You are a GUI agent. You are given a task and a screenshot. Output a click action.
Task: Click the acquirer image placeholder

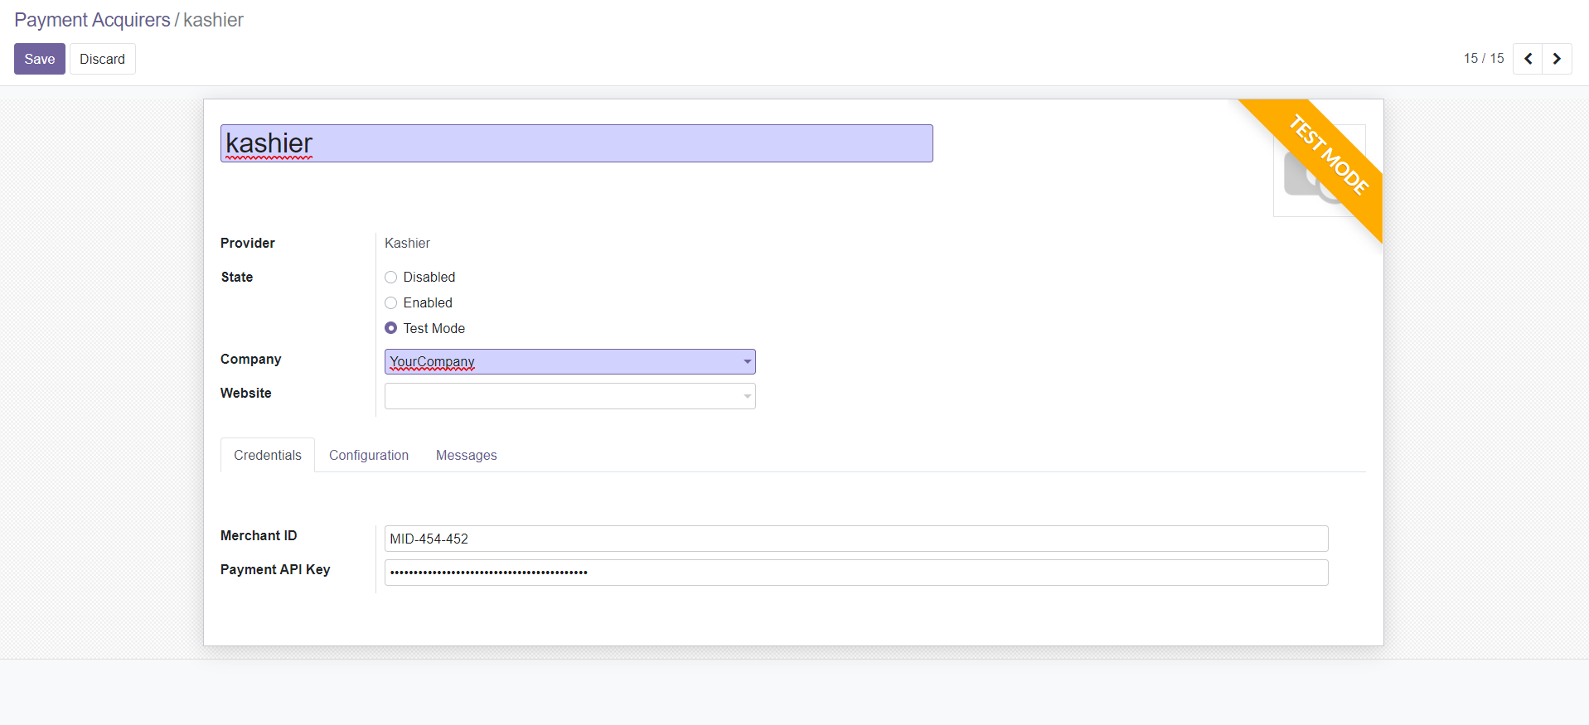pyautogui.click(x=1319, y=171)
